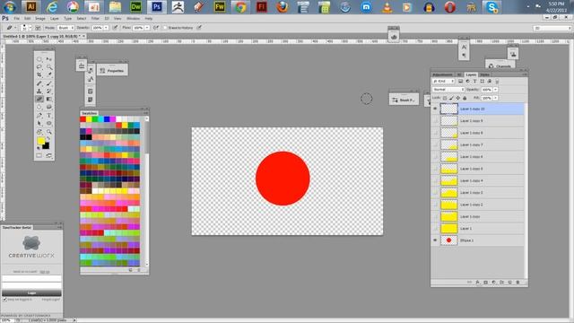574x323 pixels.
Task: Select the Gradient tool
Action: [49, 99]
